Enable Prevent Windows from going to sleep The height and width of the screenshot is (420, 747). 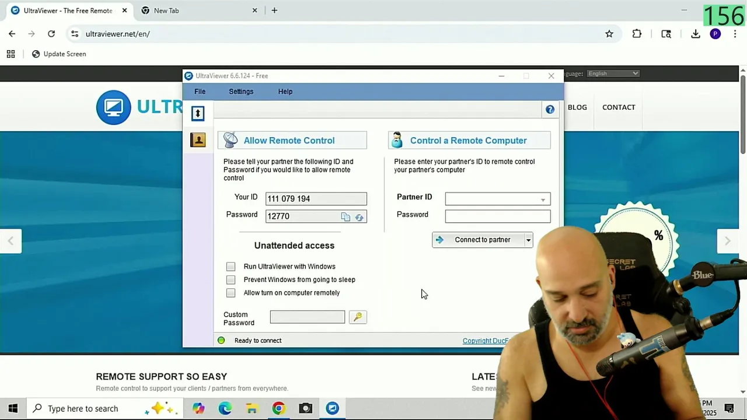coord(231,279)
